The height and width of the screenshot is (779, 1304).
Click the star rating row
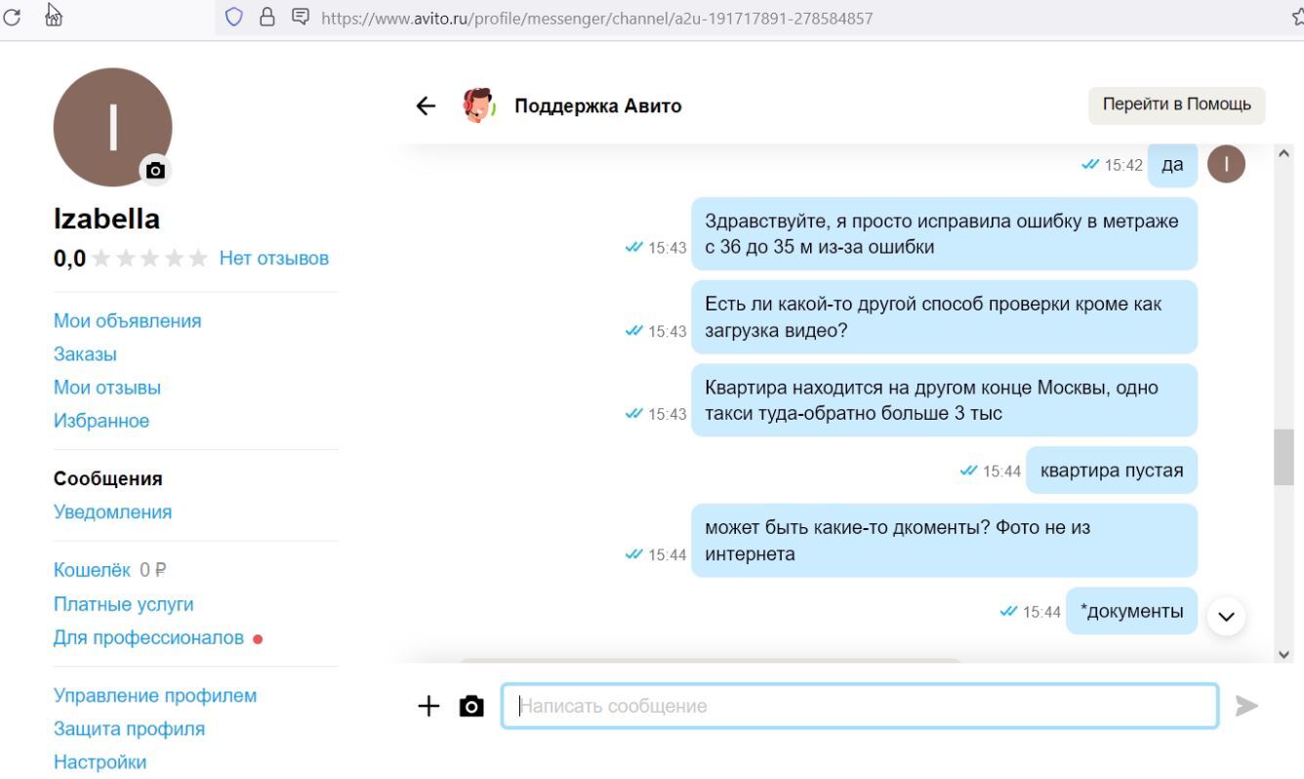coord(149,259)
